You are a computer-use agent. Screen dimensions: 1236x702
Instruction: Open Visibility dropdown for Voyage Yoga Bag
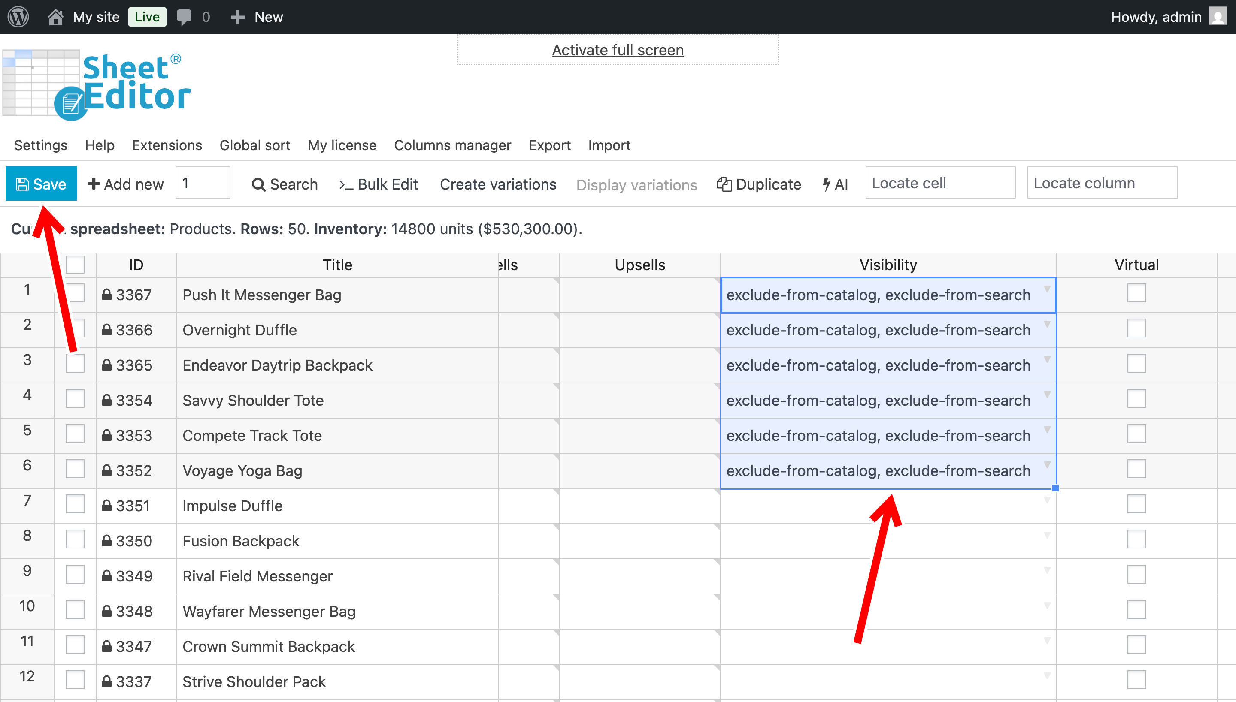pyautogui.click(x=1047, y=465)
